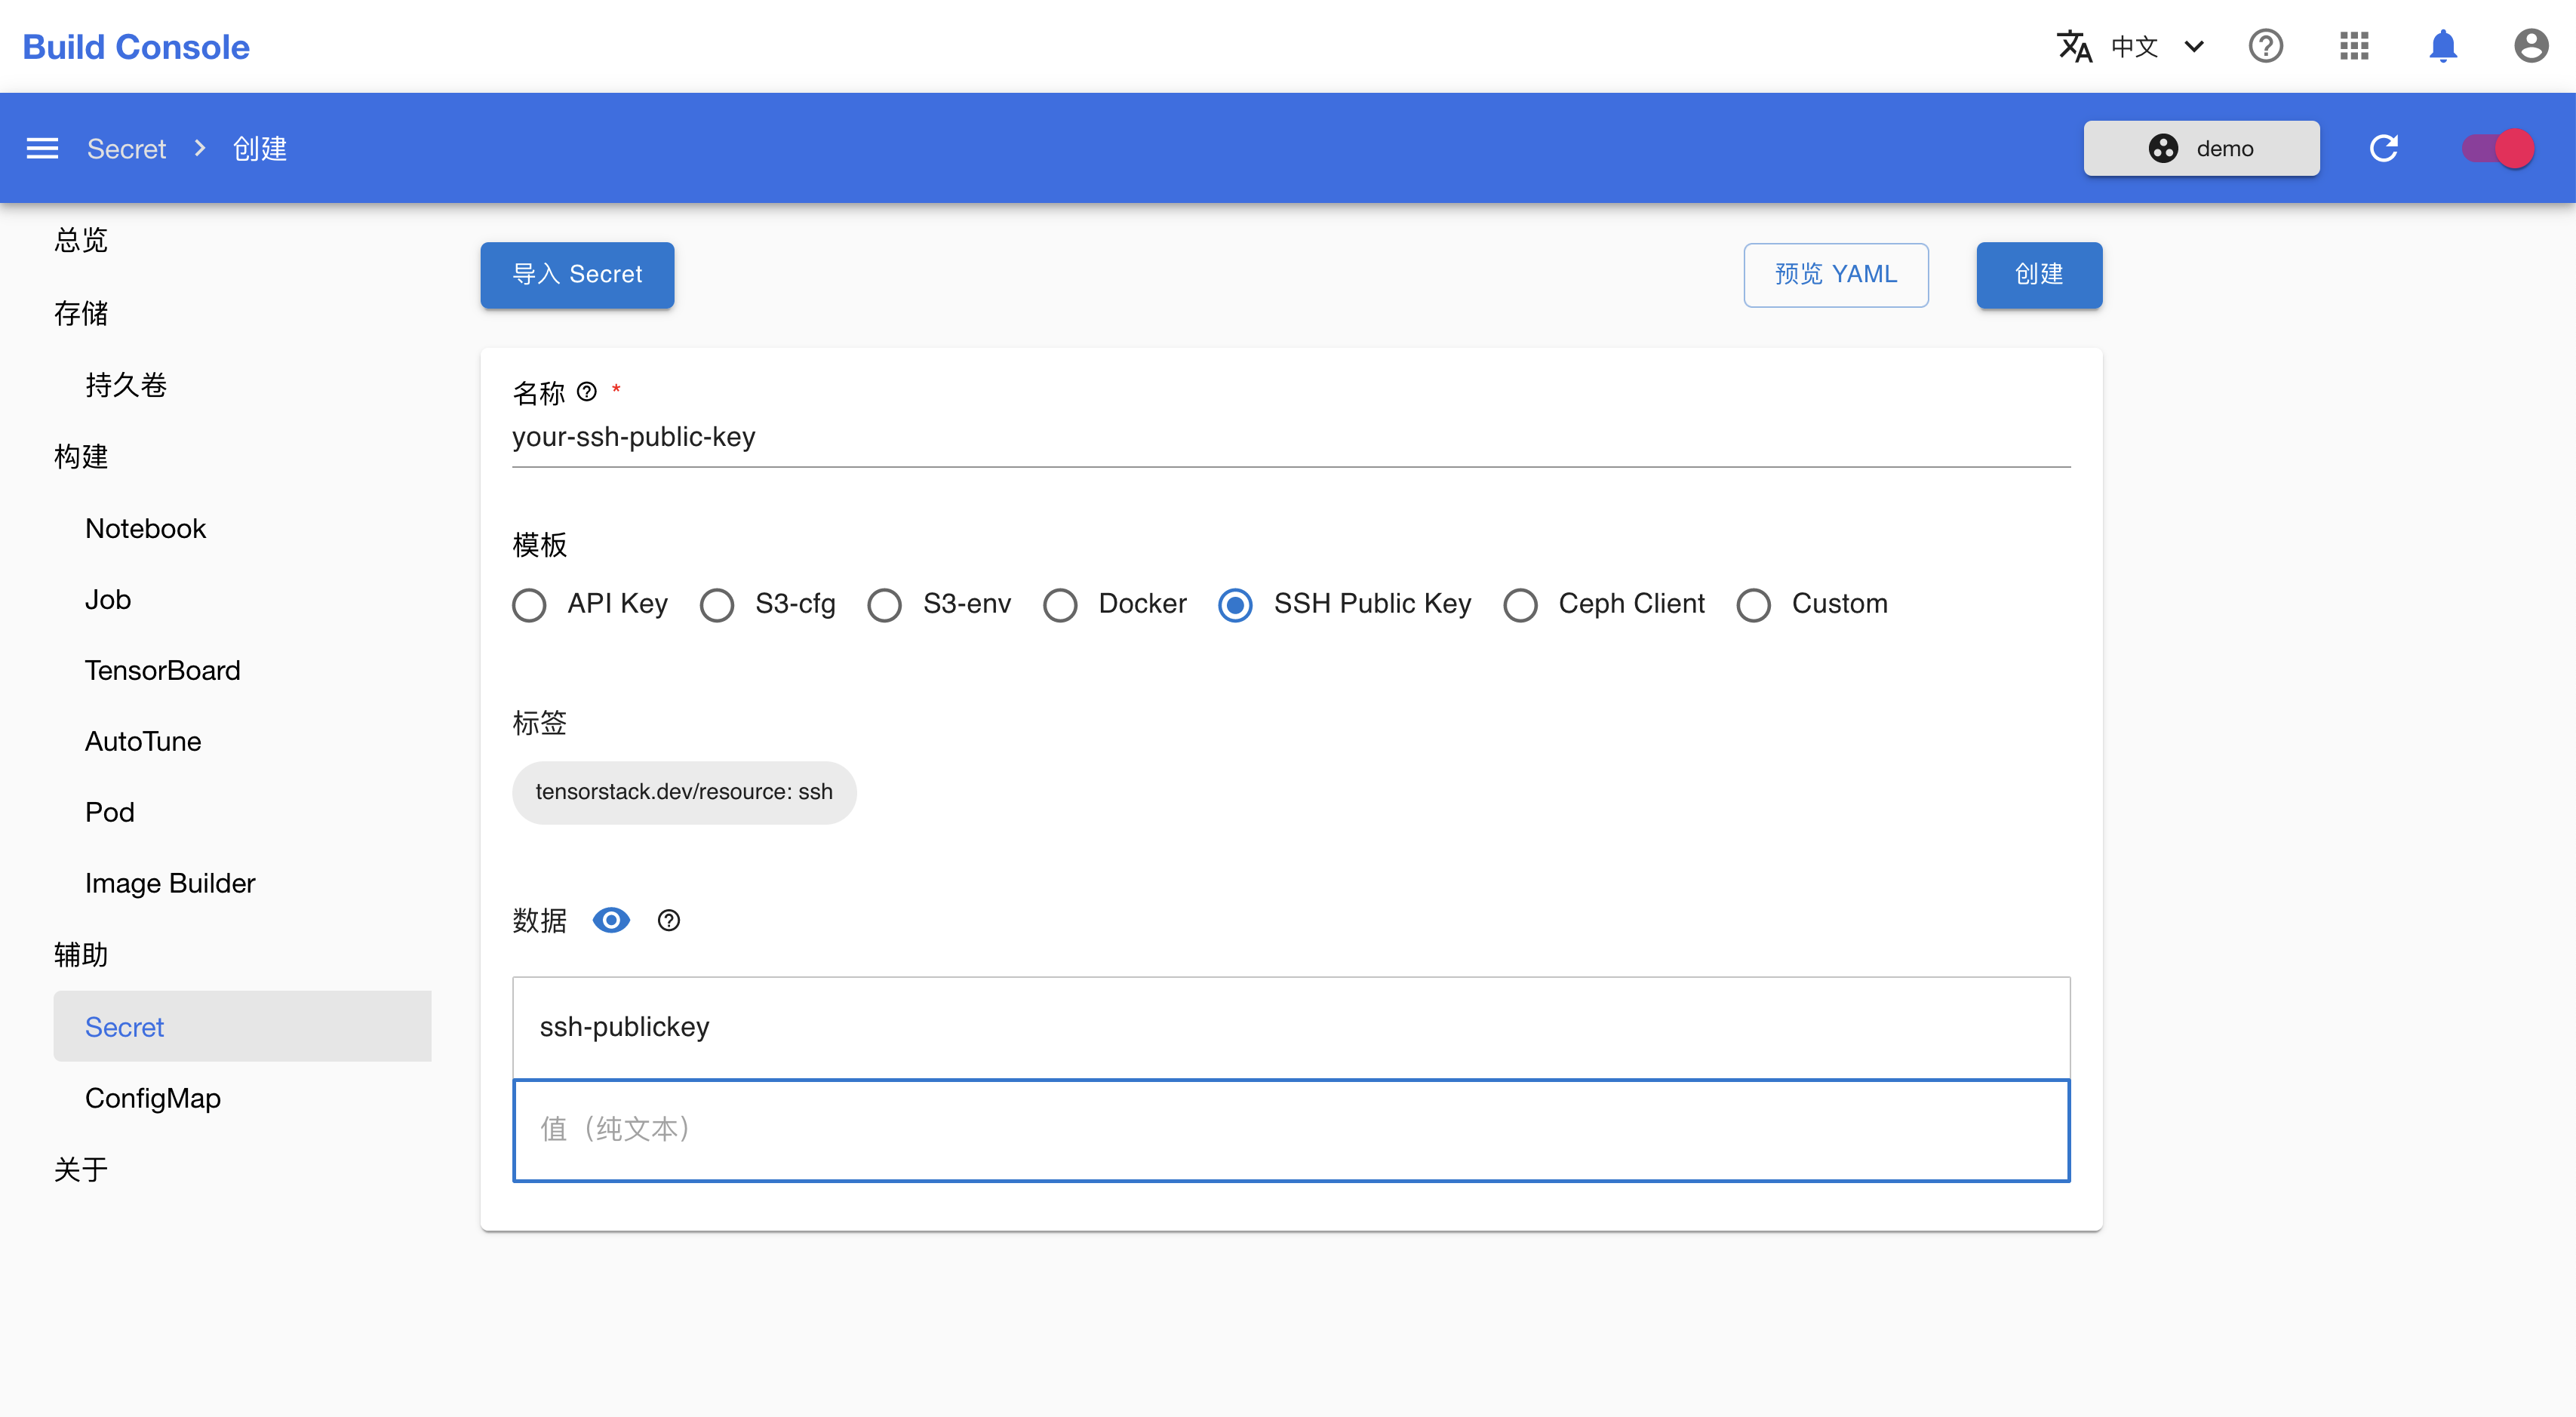Go to Pod in the sidebar
The height and width of the screenshot is (1417, 2576).
[110, 812]
